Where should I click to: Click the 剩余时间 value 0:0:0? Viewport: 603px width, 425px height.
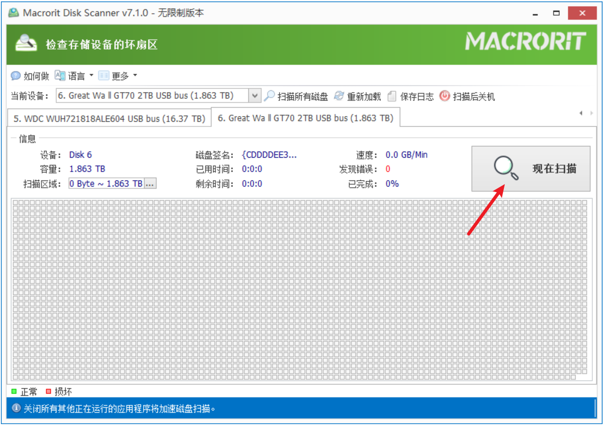[x=252, y=184]
